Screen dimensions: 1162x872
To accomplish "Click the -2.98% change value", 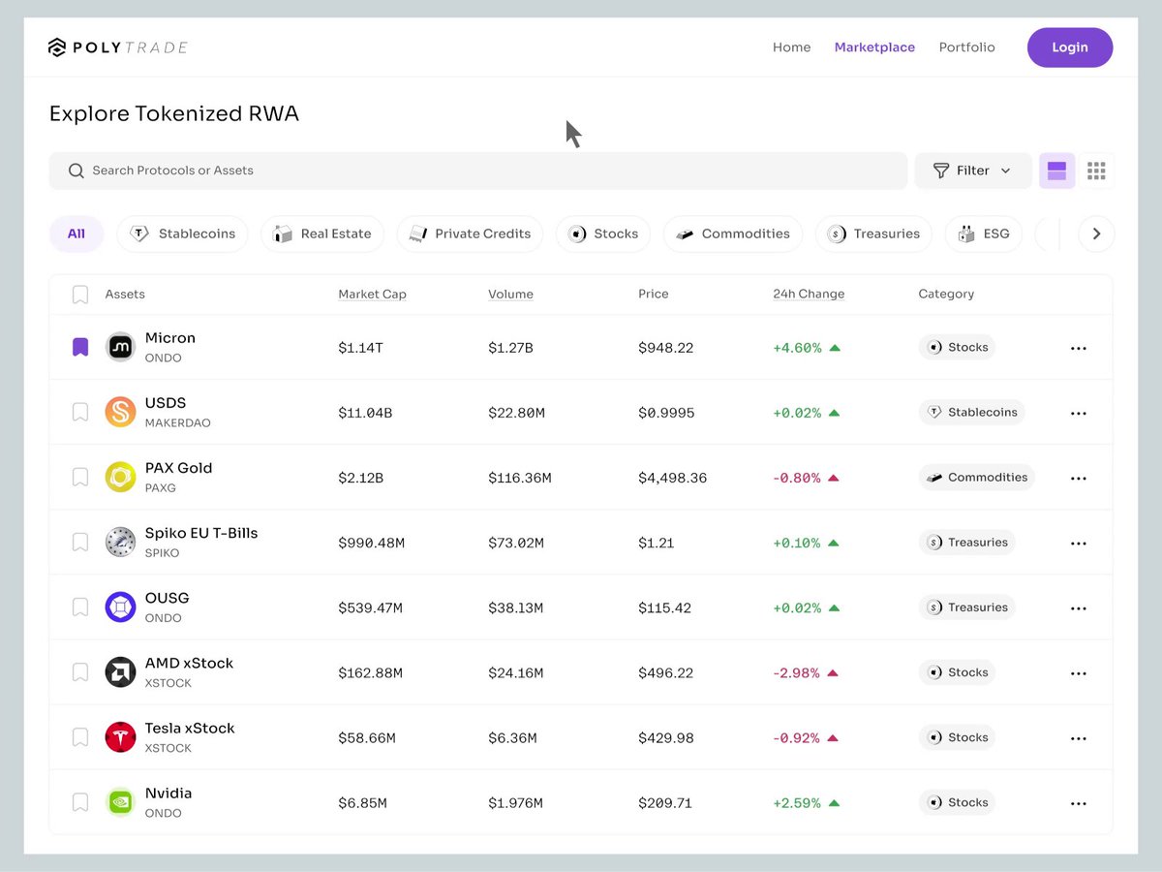I will (796, 672).
